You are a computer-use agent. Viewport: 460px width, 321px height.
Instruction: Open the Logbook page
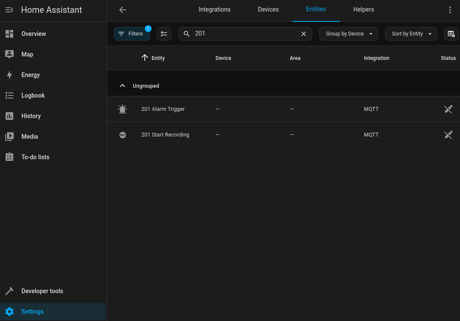(53, 95)
